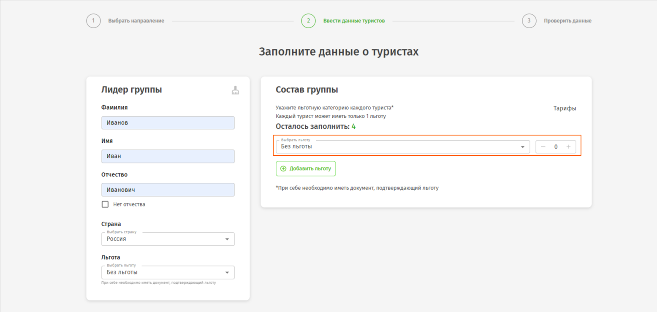Click the 'Фамилия' input field
This screenshot has height=312, width=657.
tap(168, 123)
